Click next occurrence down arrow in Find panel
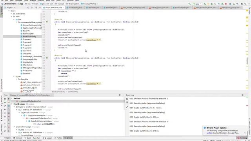The height and width of the screenshot is (141, 251). click(x=5, y=124)
